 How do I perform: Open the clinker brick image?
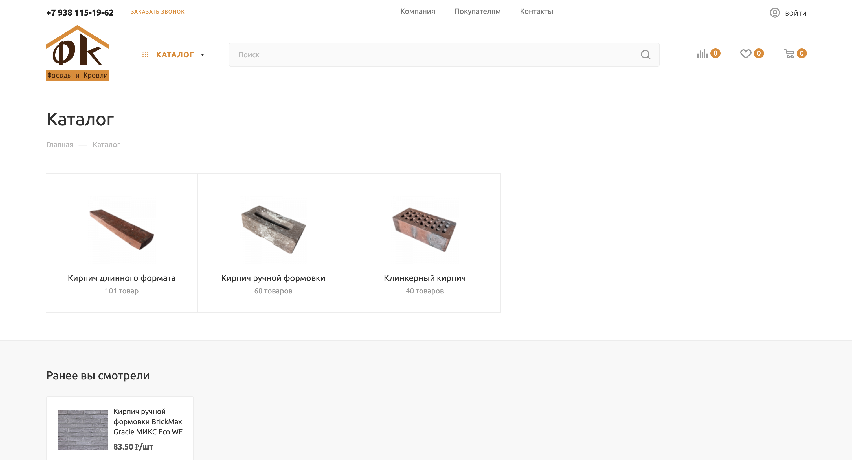click(x=425, y=229)
